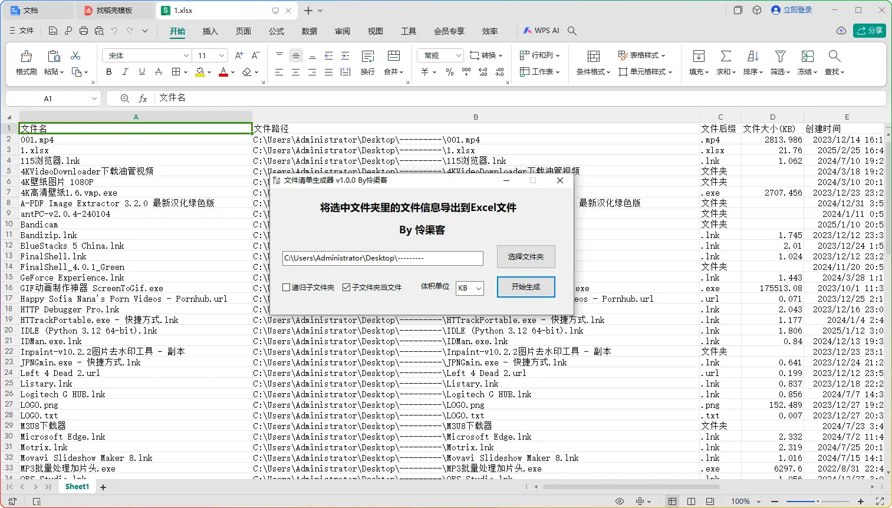Open the number format 常规 dropdown
This screenshot has width=892, height=508.
(x=459, y=55)
